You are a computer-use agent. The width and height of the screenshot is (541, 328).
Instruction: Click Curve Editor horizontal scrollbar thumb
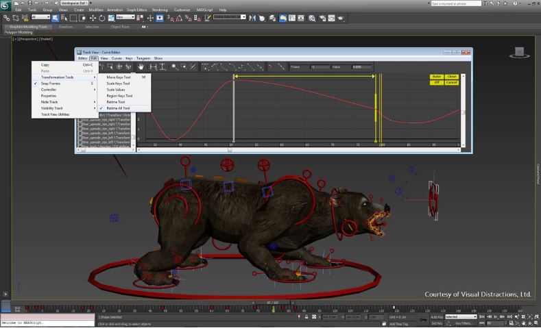[x=230, y=150]
